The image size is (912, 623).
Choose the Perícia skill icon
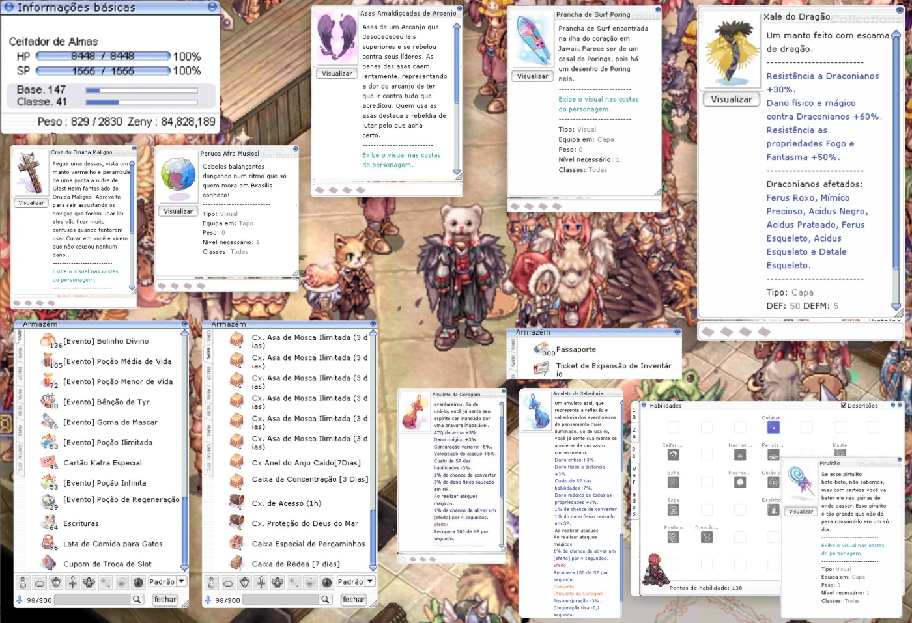coord(773,455)
